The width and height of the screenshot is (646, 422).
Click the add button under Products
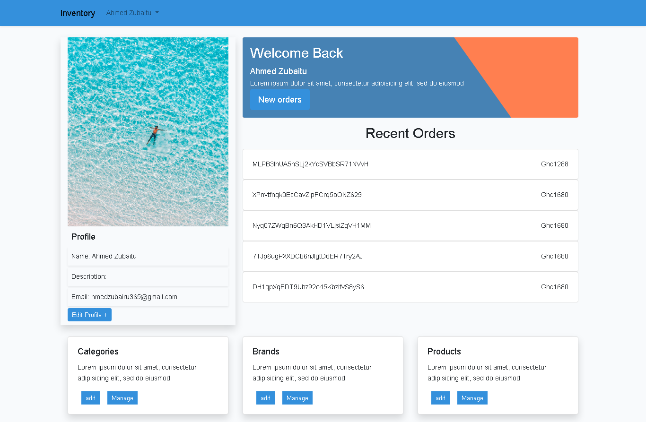coord(440,398)
